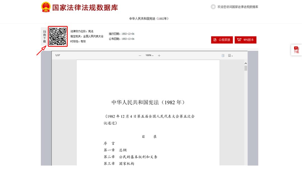The height and width of the screenshot is (169, 302).
Task: Click the 欢迎您访问国家法律法规数据库 text
Action: (238, 7)
